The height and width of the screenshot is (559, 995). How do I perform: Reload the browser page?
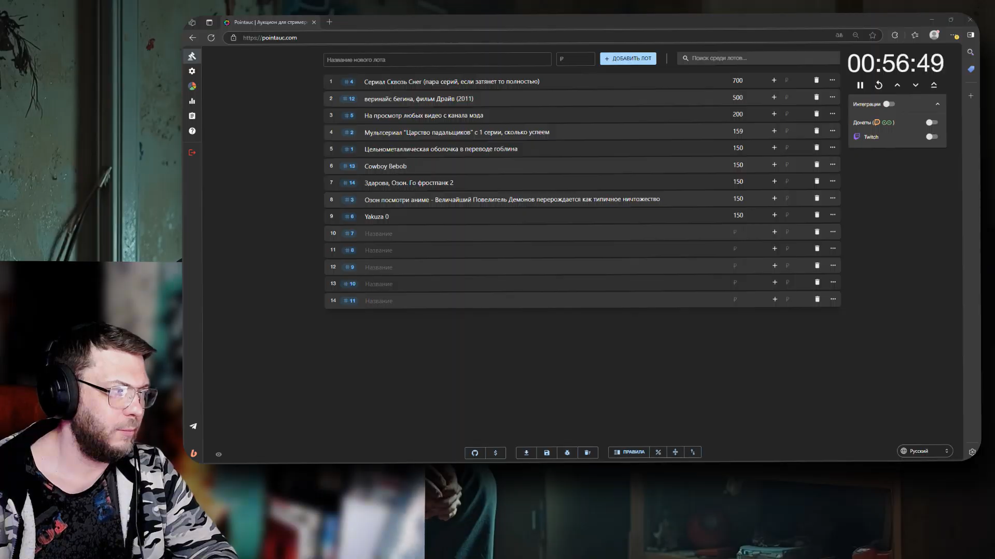tap(211, 37)
